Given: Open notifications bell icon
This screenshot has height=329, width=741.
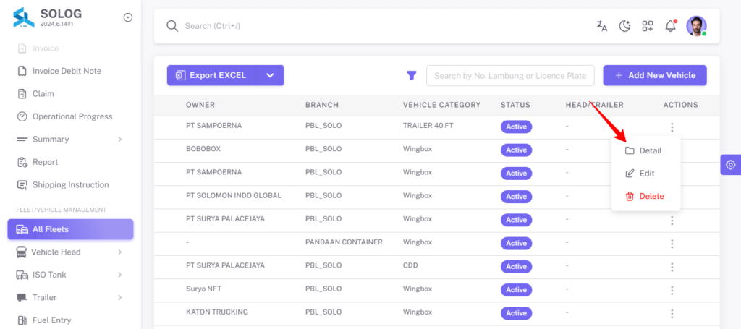Looking at the screenshot, I should (x=670, y=26).
